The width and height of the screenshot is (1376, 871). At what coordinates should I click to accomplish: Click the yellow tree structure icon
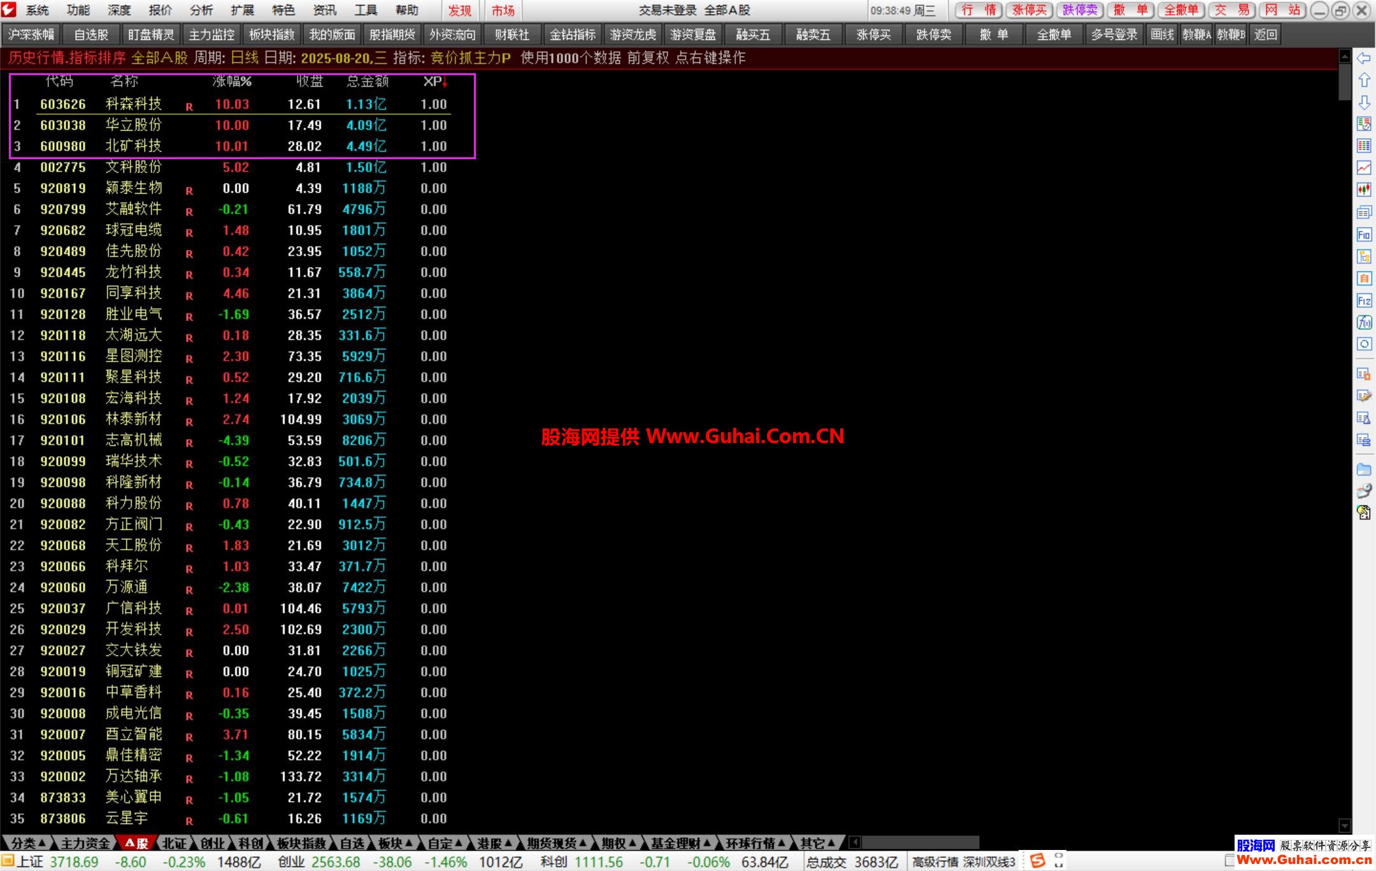[x=1364, y=257]
